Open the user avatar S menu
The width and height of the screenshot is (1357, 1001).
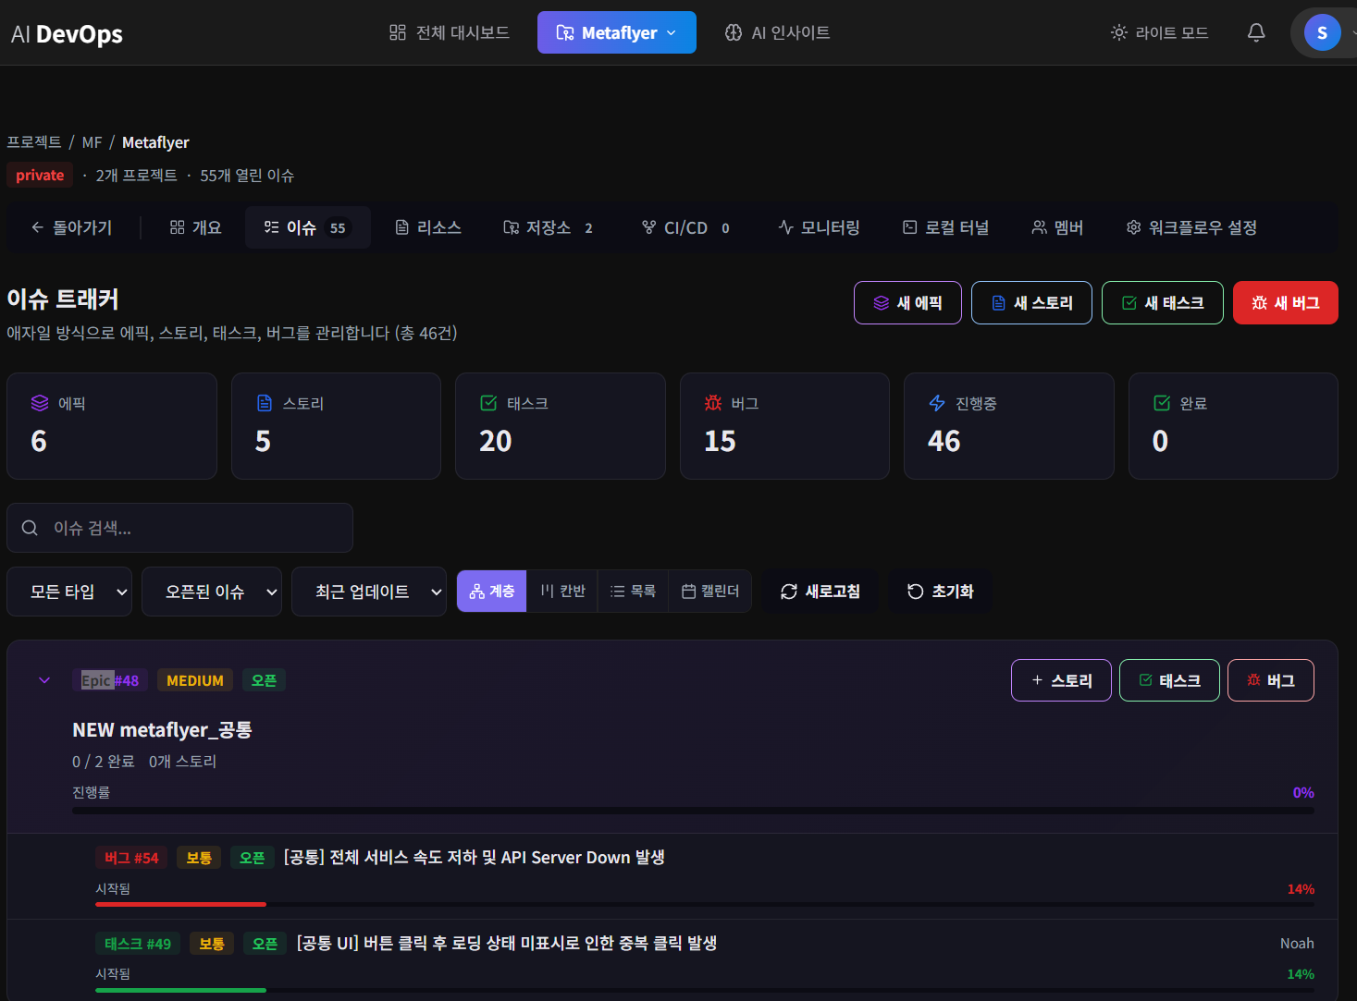pyautogui.click(x=1322, y=33)
